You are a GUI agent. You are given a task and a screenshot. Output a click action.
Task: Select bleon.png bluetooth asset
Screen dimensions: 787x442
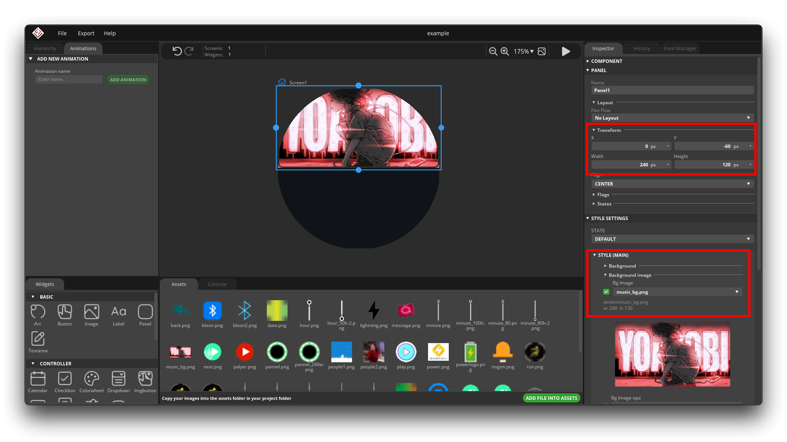(212, 314)
